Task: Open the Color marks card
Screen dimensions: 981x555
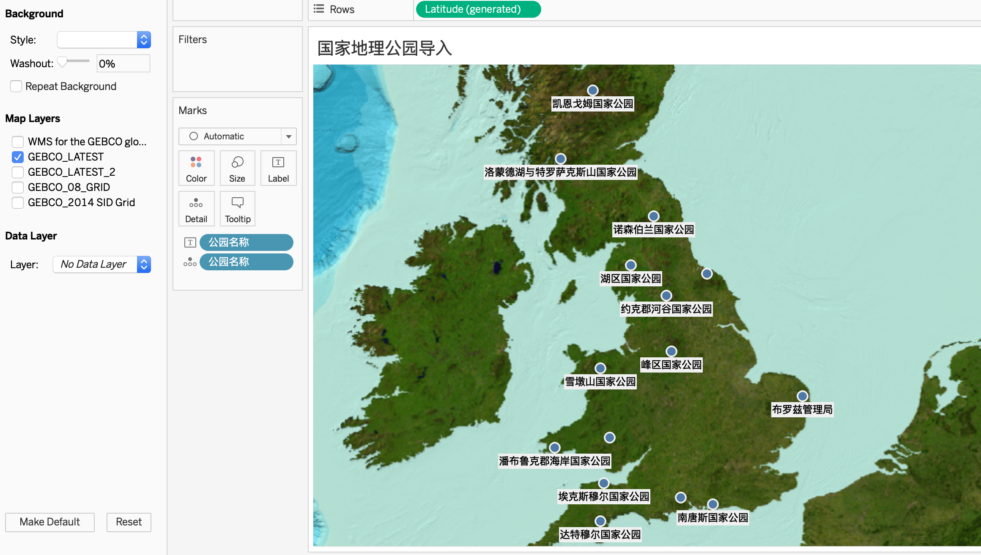Action: tap(196, 168)
